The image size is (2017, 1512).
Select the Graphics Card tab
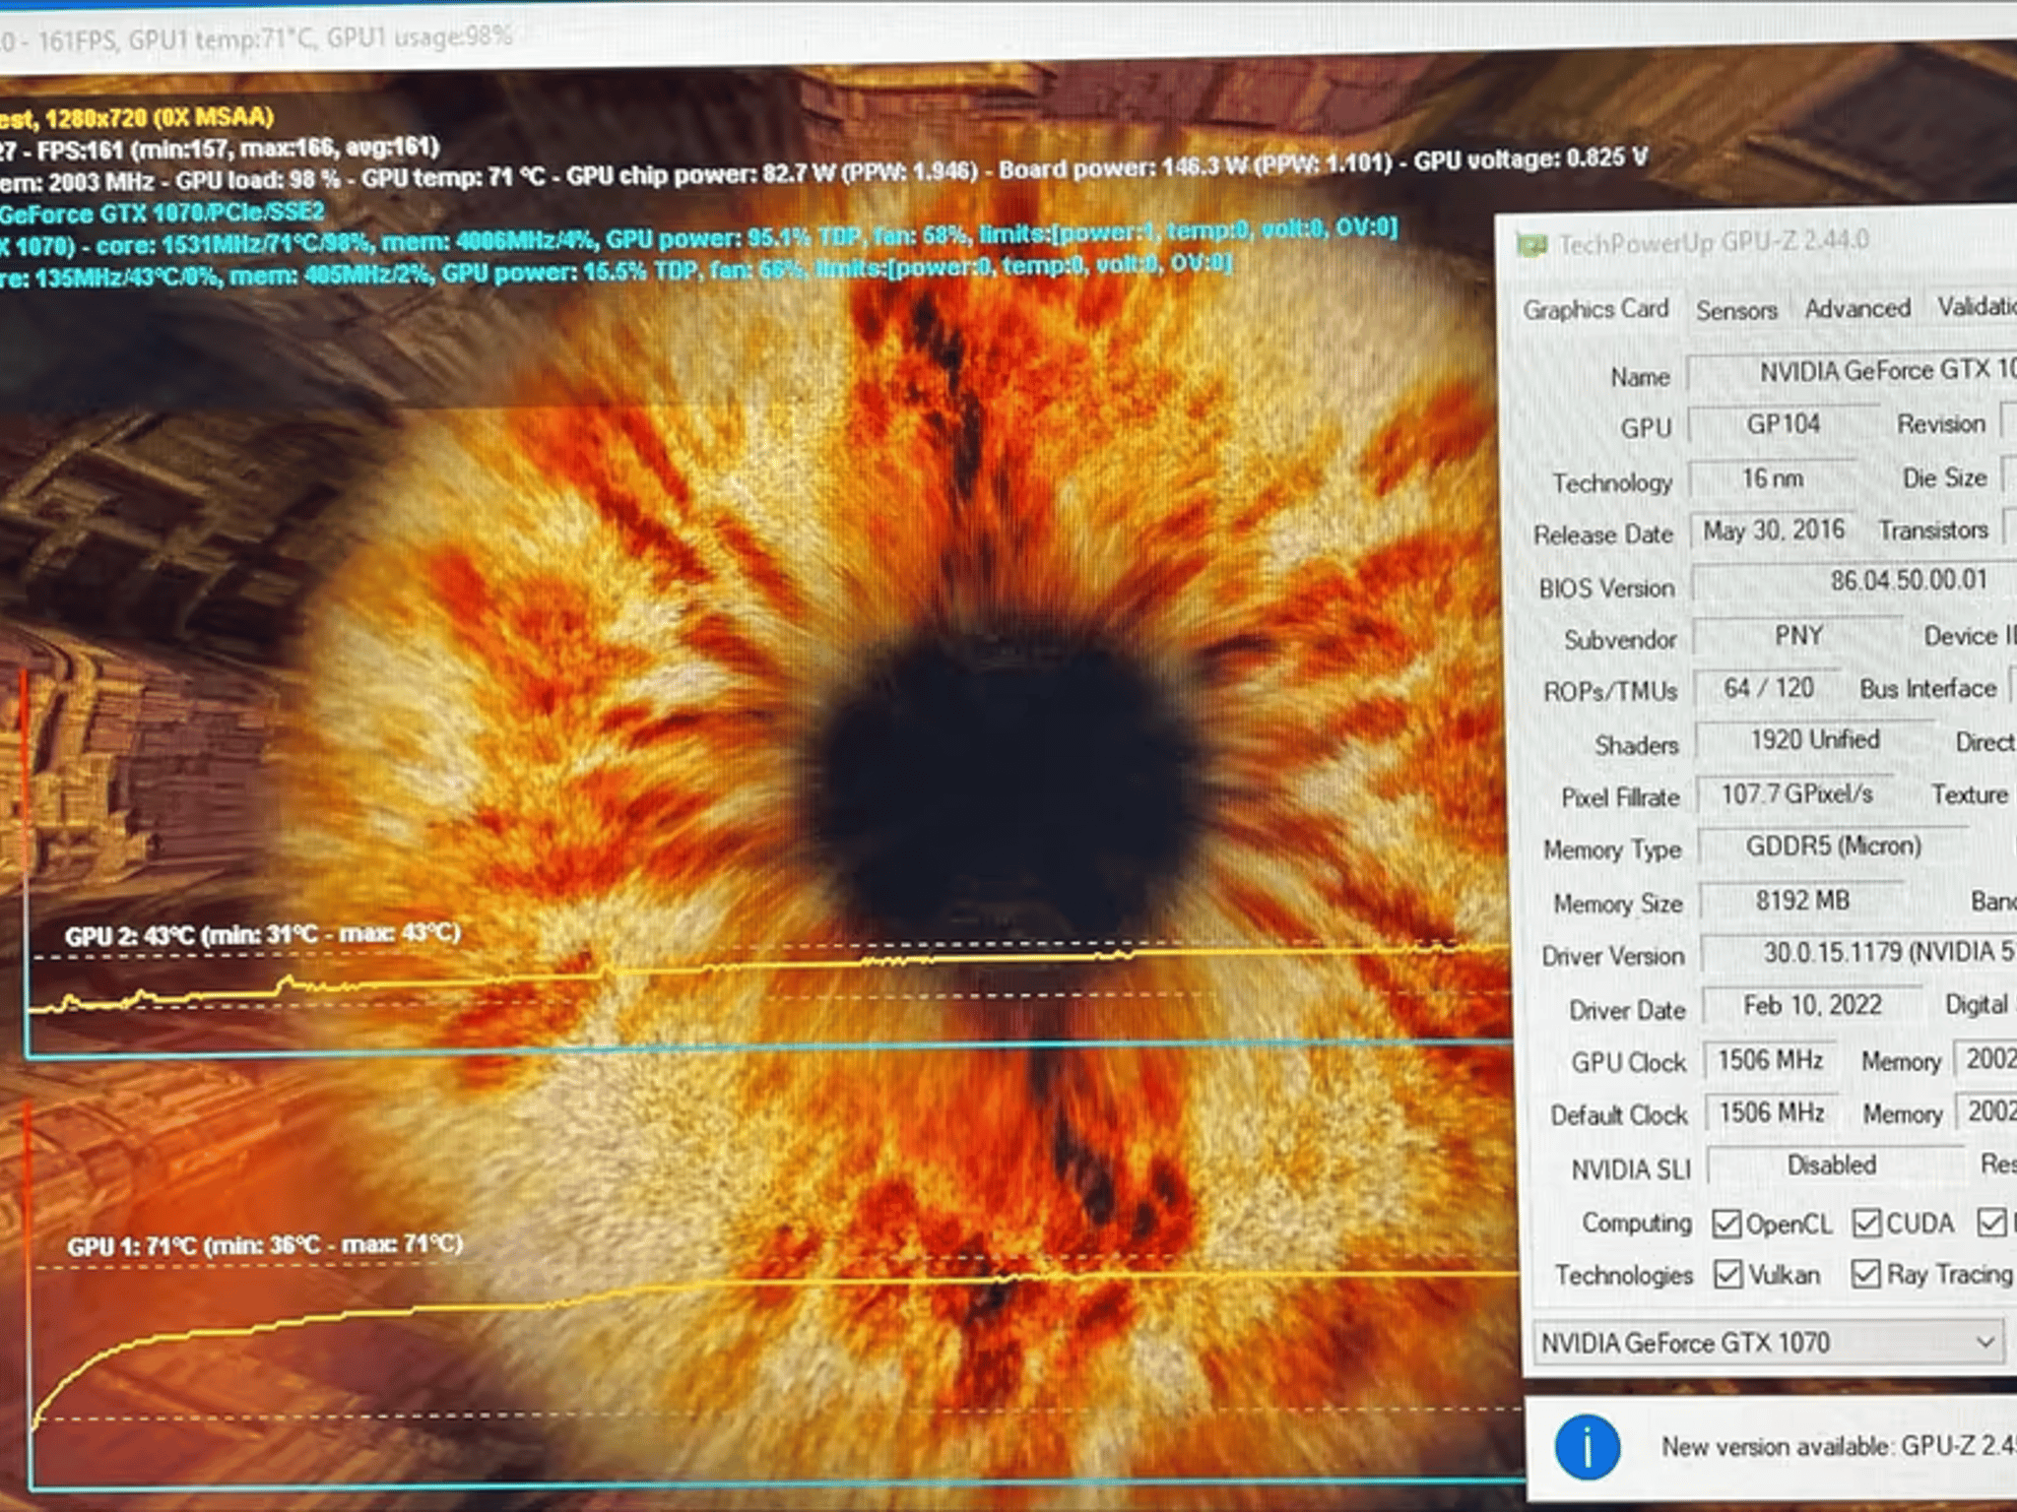point(1595,310)
